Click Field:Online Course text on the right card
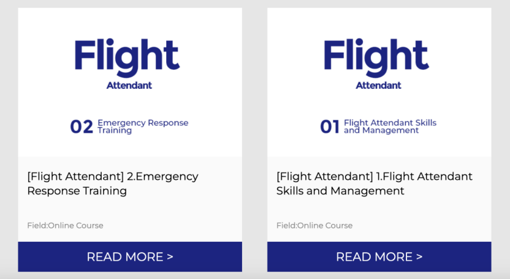Image resolution: width=510 pixels, height=279 pixels. (314, 225)
